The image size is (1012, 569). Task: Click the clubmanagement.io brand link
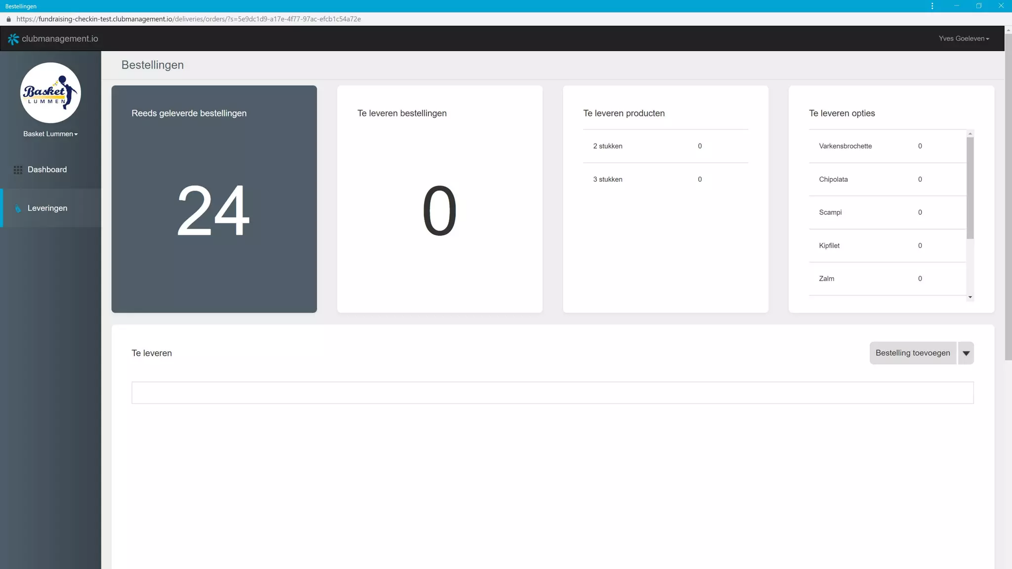(x=60, y=39)
